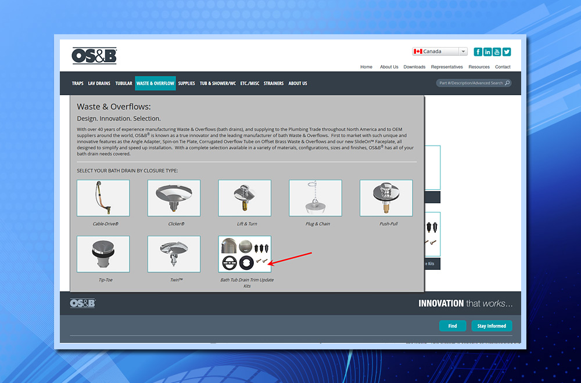The height and width of the screenshot is (383, 581).
Task: Click the Push-Pull caption link
Action: click(388, 224)
